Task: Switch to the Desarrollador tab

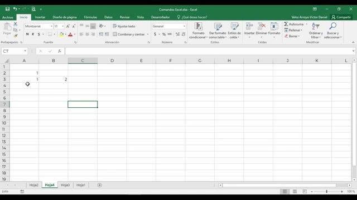Action: (160, 17)
